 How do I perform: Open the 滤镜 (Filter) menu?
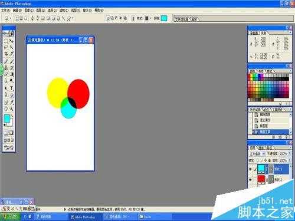point(64,10)
